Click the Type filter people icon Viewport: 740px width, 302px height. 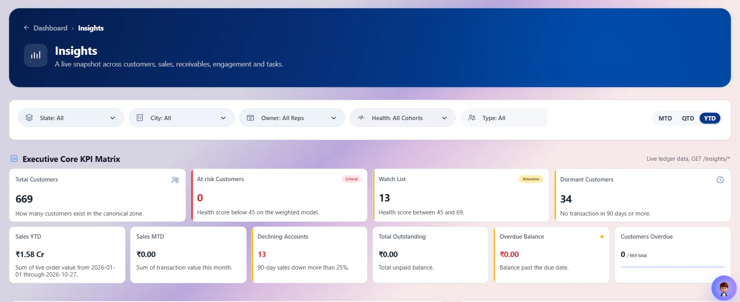pyautogui.click(x=472, y=118)
